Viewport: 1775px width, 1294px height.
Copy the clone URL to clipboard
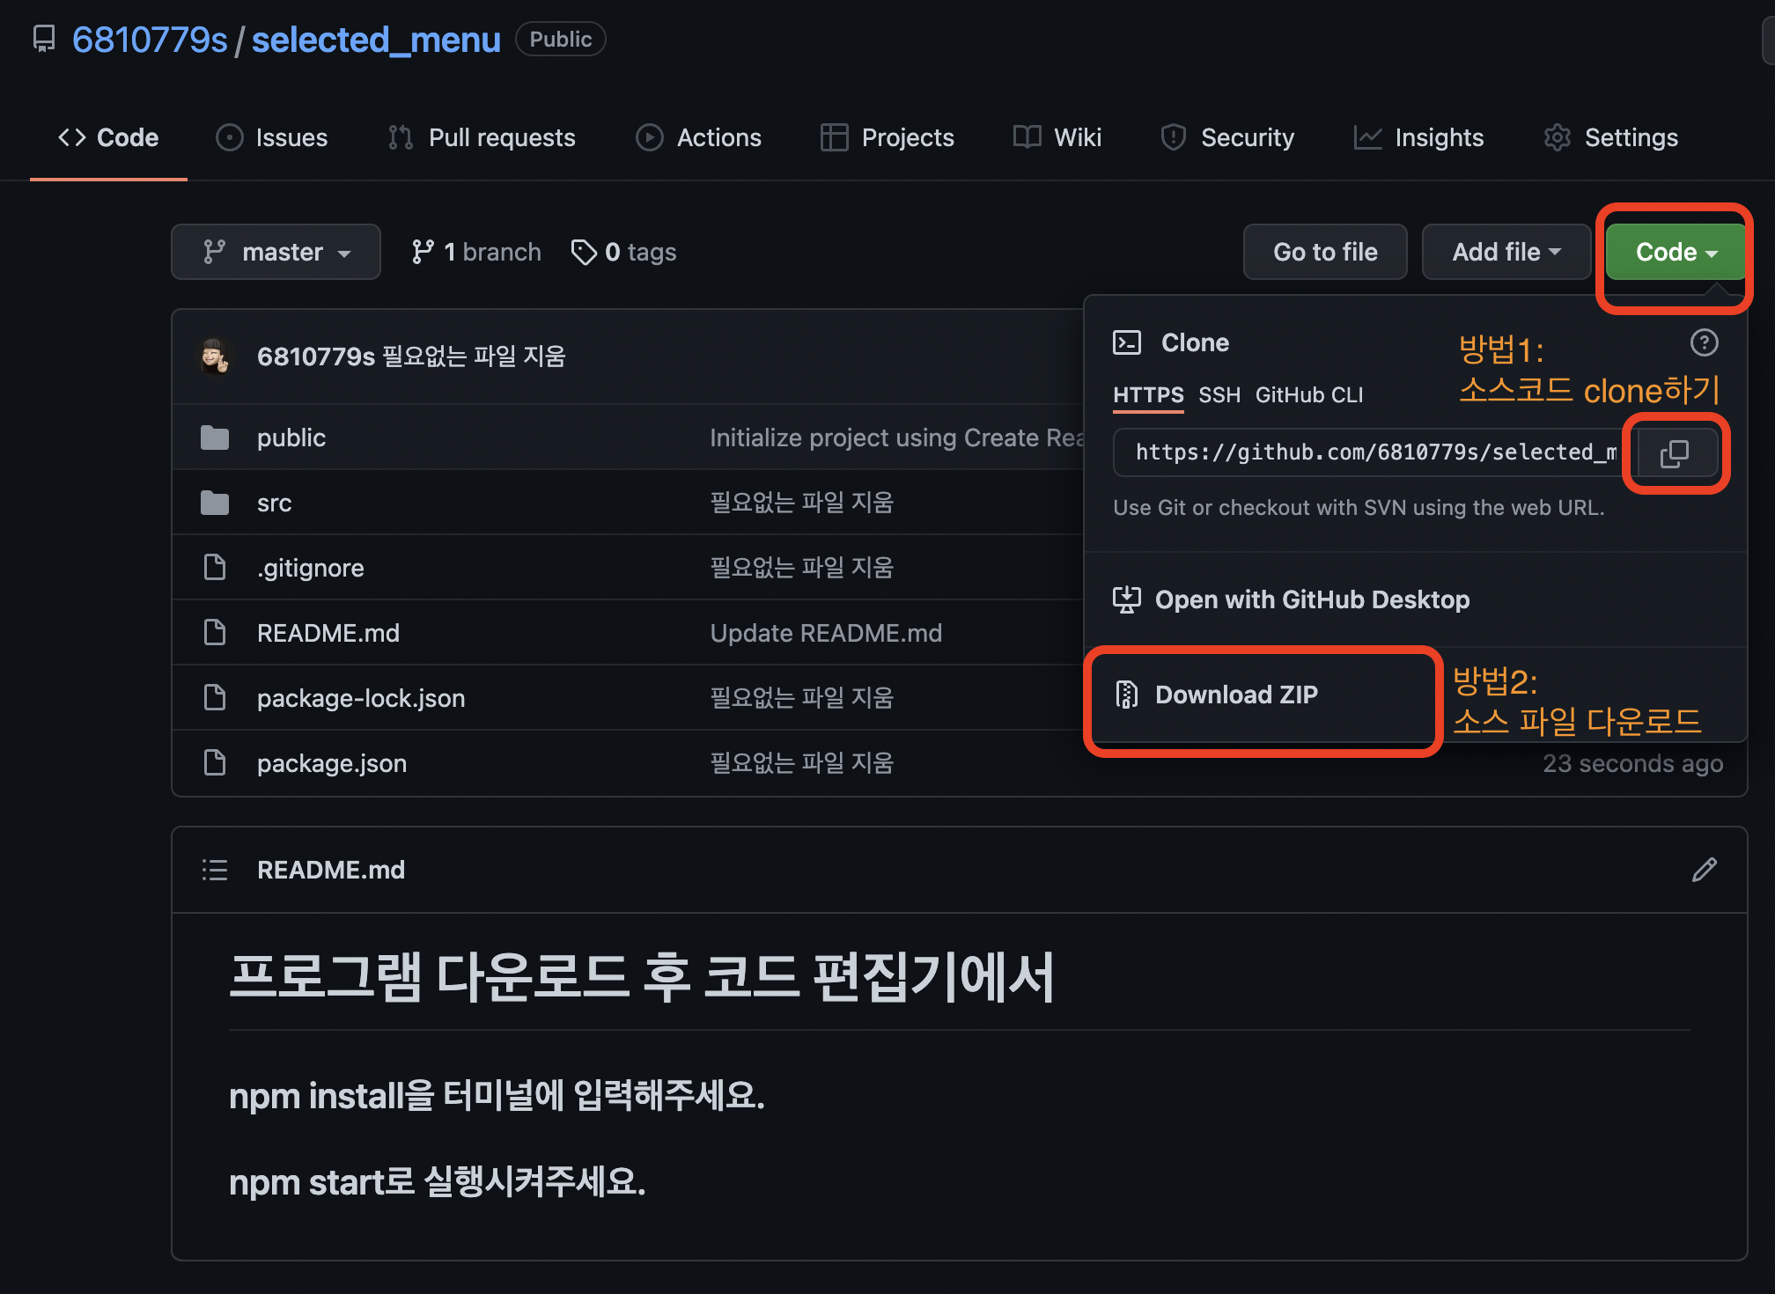point(1674,453)
